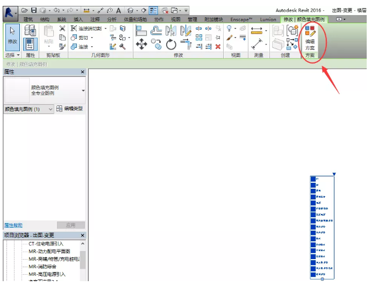The height and width of the screenshot is (286, 371).
Task: Click the legend's blue triangle control handle
Action: [334, 174]
